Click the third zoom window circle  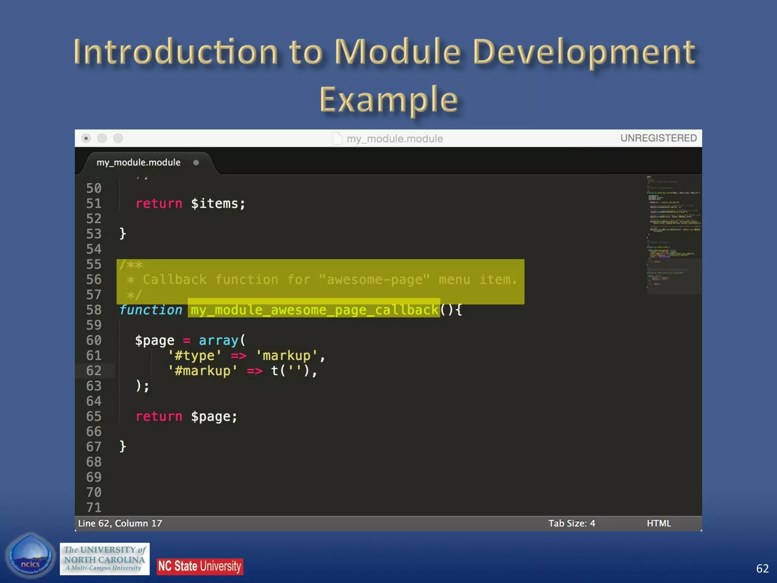118,139
